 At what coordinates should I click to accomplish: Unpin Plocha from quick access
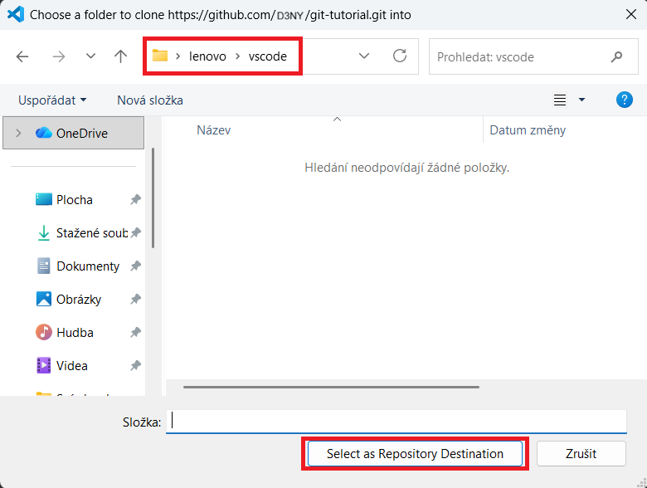point(135,200)
